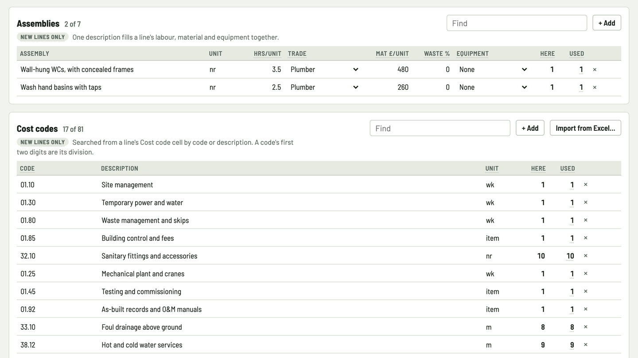This screenshot has height=358, width=638.
Task: Open Used count link for Sanitary fittings
Action: point(570,256)
